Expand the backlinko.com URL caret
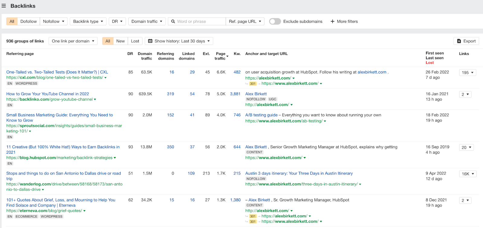The width and height of the screenshot is (483, 228). click(x=95, y=99)
